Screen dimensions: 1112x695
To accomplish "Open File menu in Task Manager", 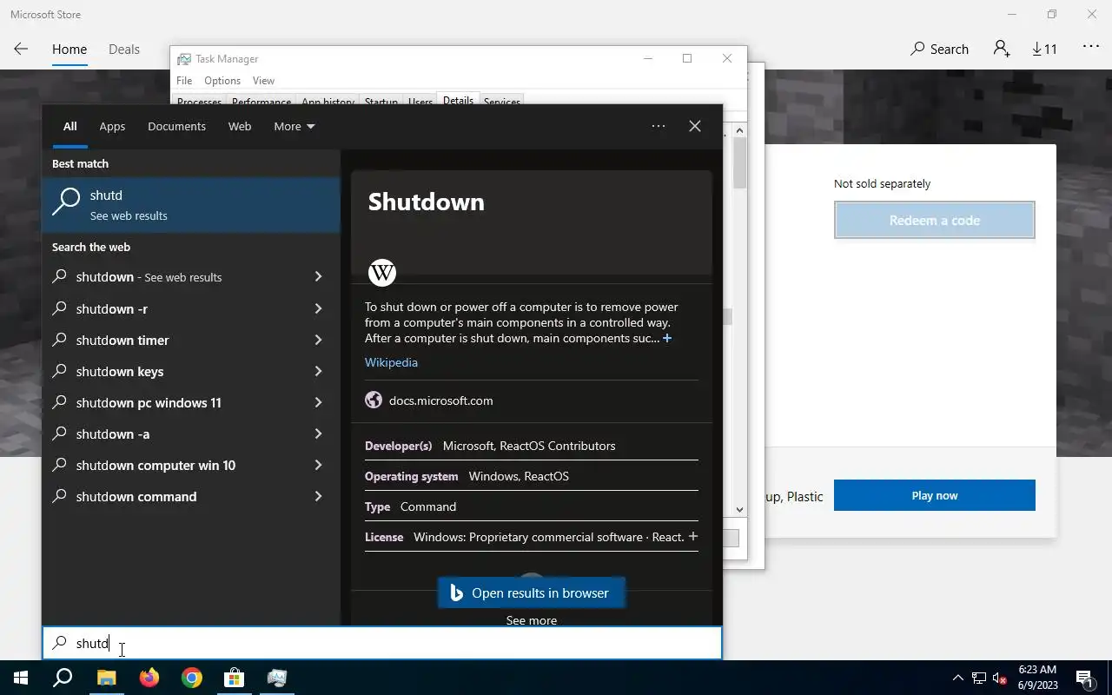I will (x=184, y=80).
